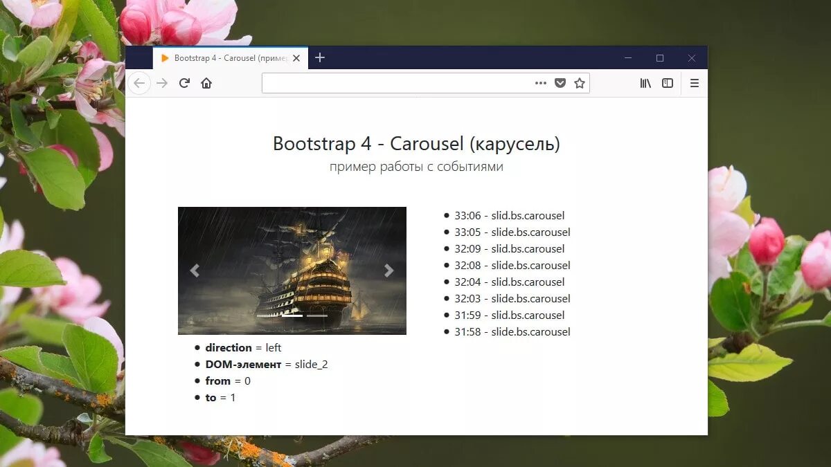Open the Library icon in toolbar
The image size is (831, 467).
point(645,83)
